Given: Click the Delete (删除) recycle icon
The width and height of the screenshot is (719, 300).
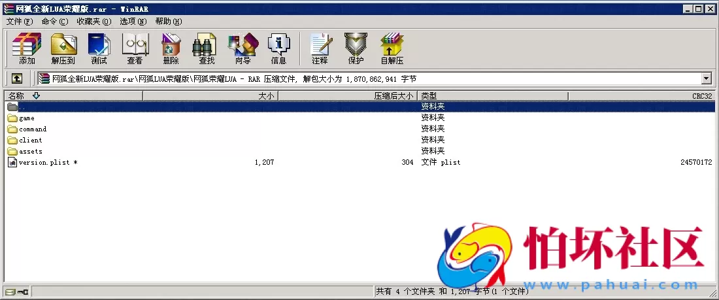Looking at the screenshot, I should click(171, 48).
